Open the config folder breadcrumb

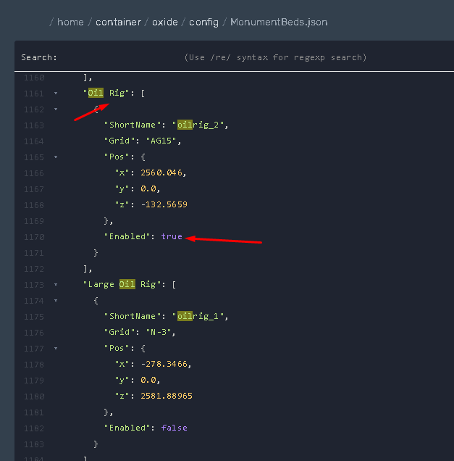tap(203, 22)
